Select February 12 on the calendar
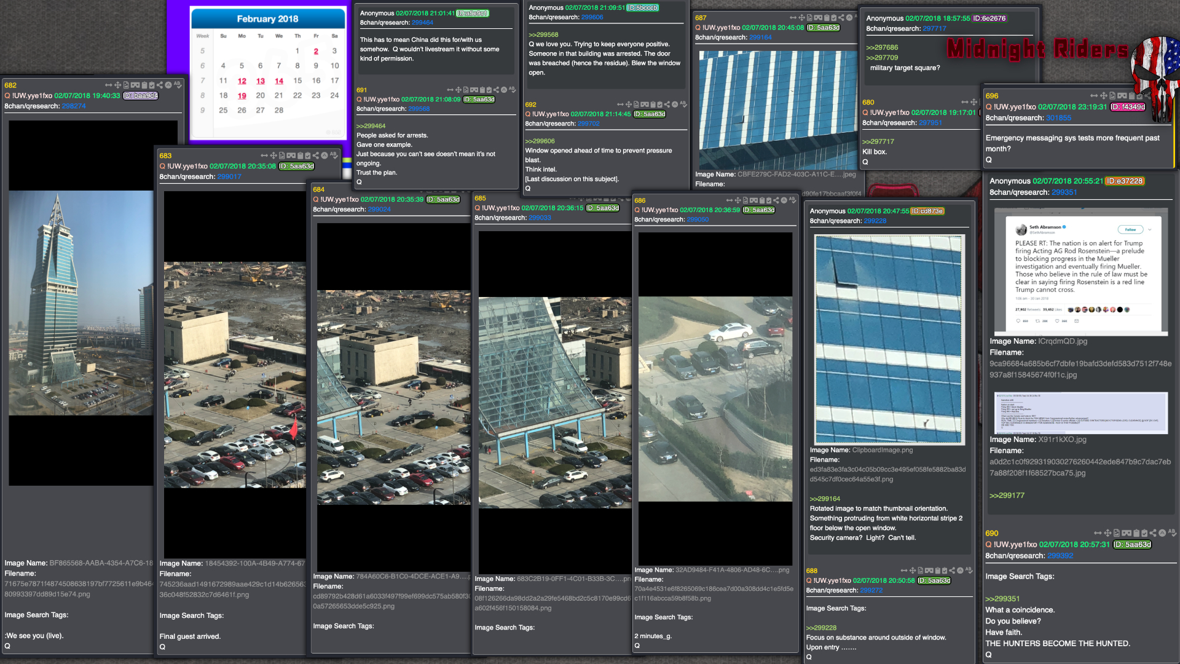Image resolution: width=1180 pixels, height=664 pixels. pos(242,81)
